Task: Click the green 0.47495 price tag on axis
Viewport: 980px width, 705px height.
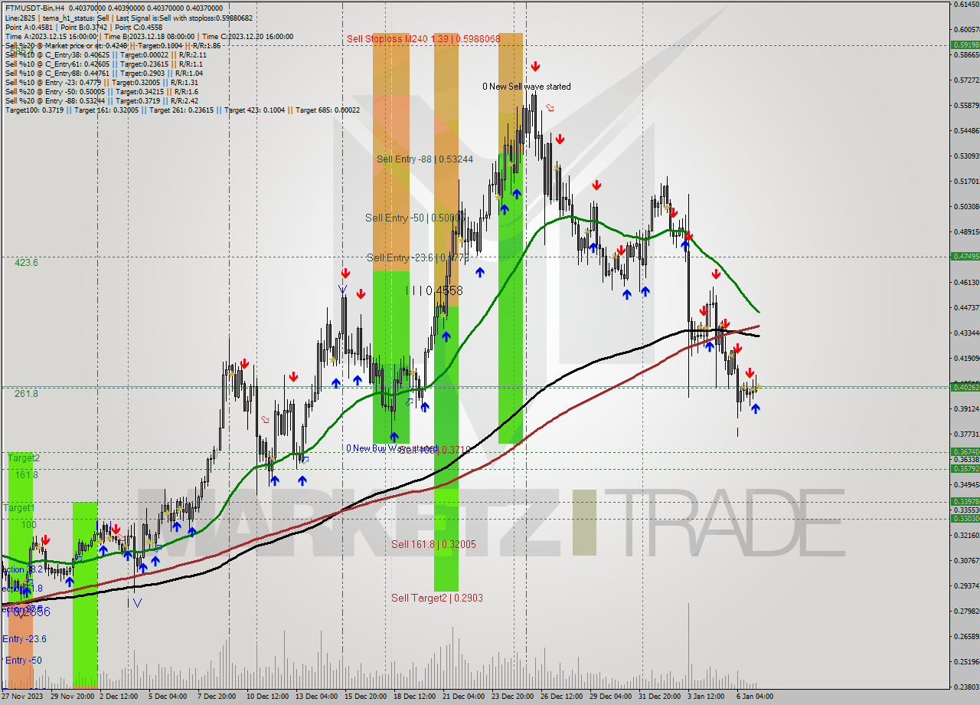Action: (x=965, y=256)
